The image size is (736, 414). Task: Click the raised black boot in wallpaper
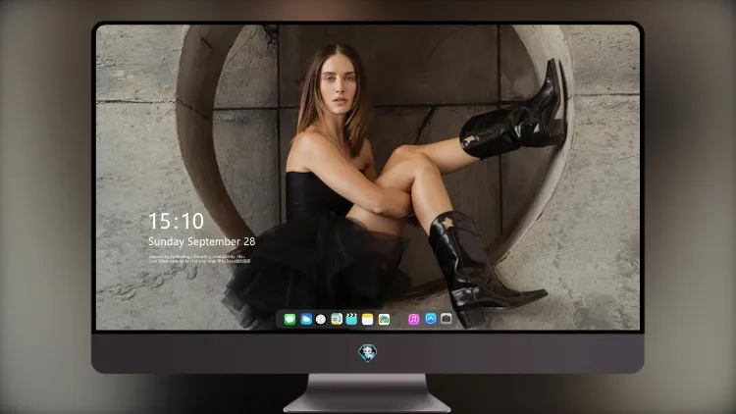tap(514, 117)
